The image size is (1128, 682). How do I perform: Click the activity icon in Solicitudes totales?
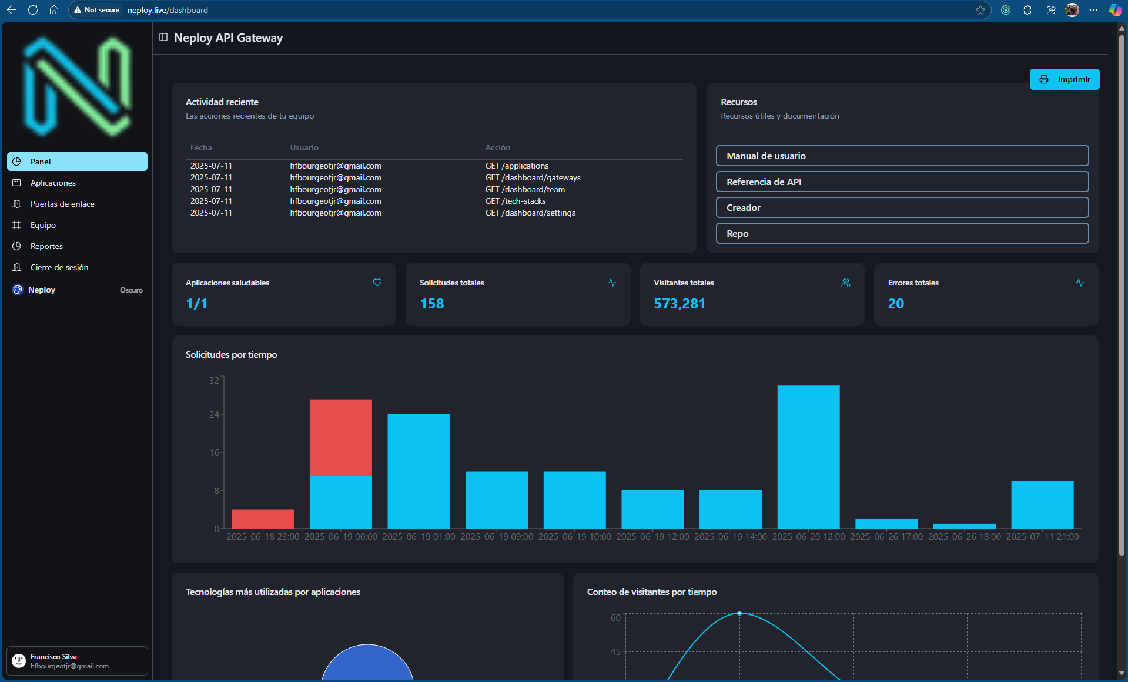(x=612, y=283)
